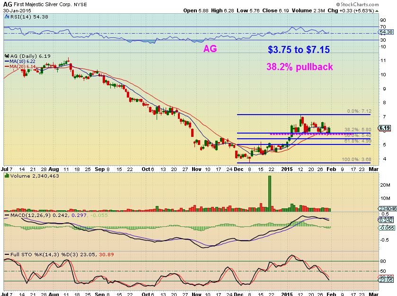Click the 100.0%: 3.68 Fibonacci label

click(356, 160)
